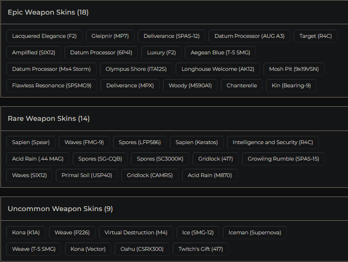This screenshot has height=262, width=348.
Task: Click the Acid Rain (M870) chip
Action: pos(210,175)
